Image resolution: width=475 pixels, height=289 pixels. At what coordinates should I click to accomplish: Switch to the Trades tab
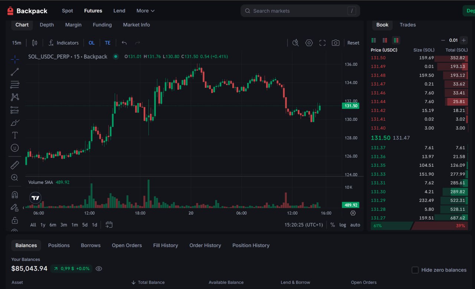407,25
